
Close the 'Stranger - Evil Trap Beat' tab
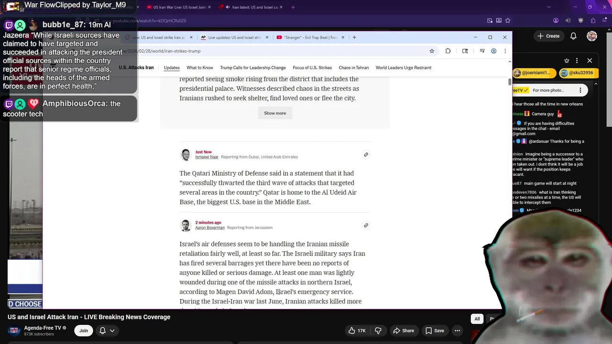click(343, 37)
